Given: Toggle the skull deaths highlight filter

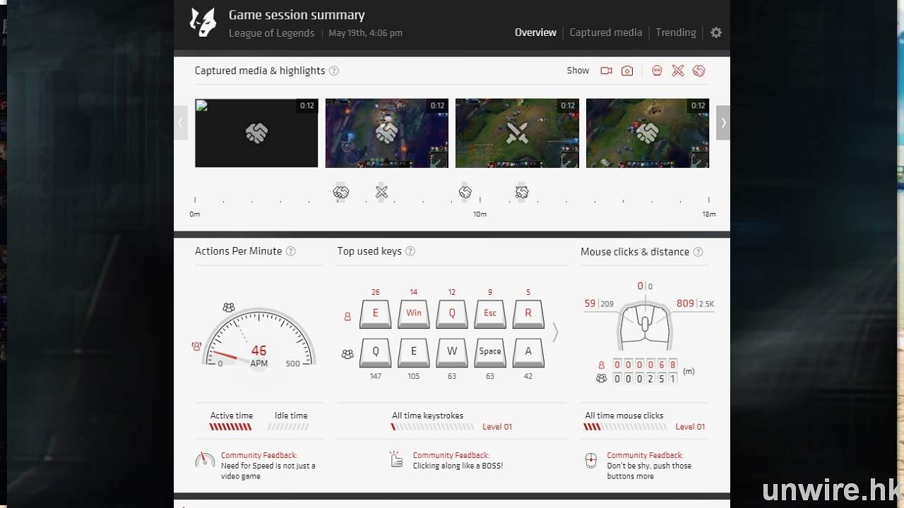Looking at the screenshot, I should (x=657, y=71).
